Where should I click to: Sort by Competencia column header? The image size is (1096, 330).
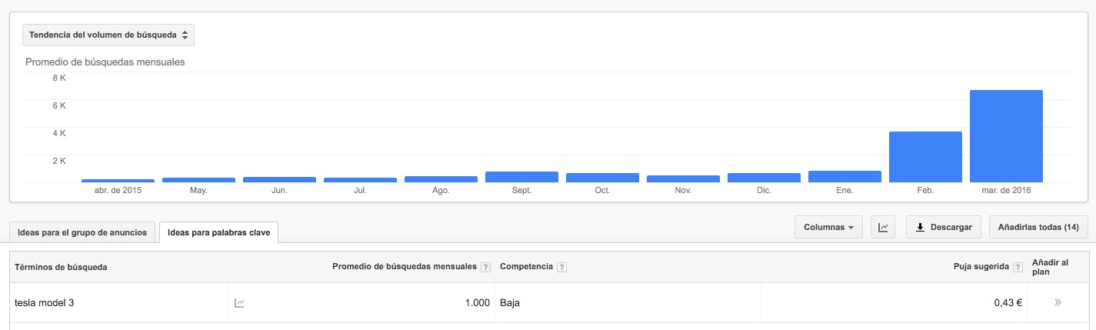click(x=526, y=267)
